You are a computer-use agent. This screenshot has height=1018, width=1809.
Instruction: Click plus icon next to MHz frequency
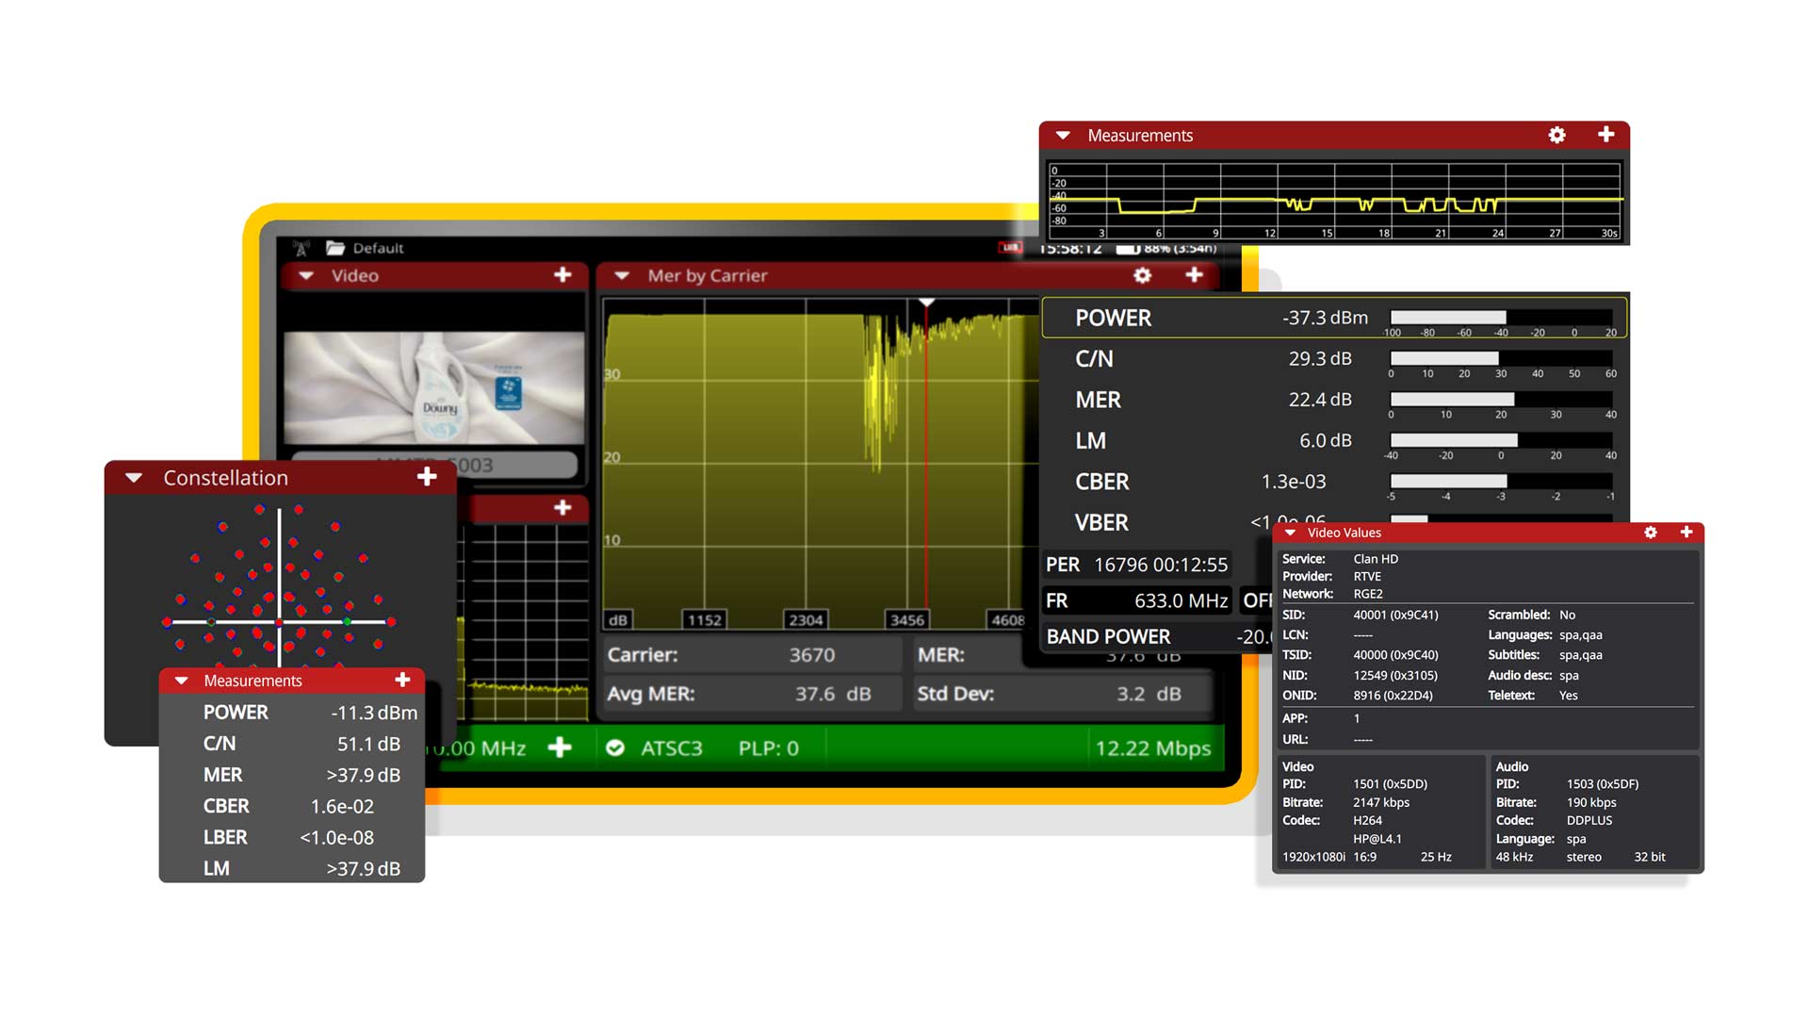560,747
